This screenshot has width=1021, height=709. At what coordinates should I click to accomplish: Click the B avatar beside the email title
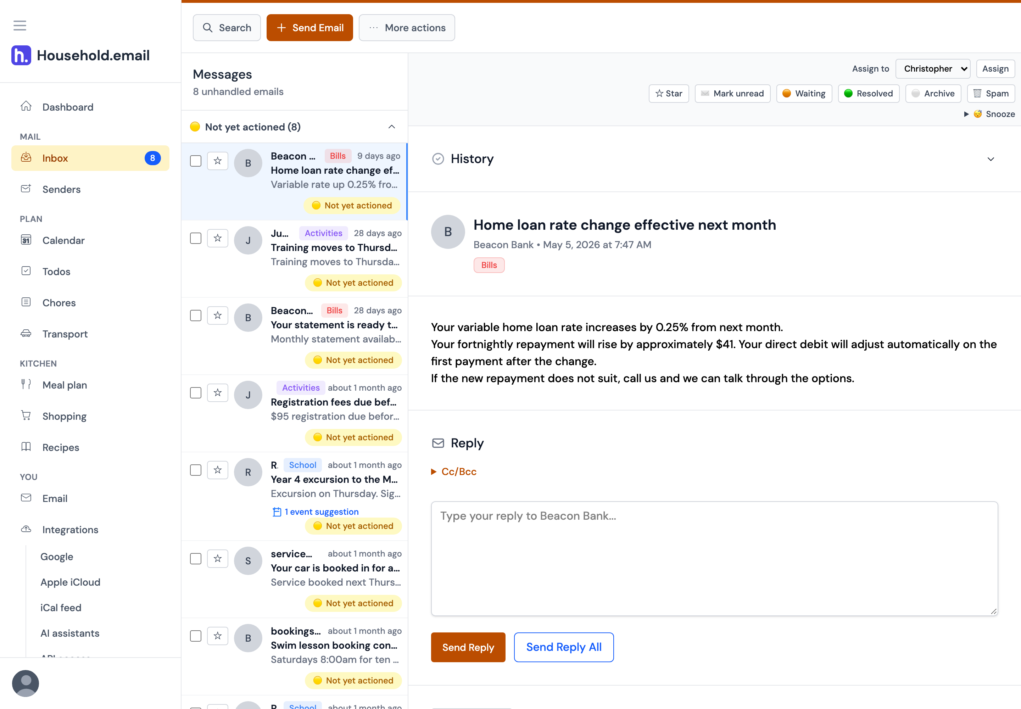[448, 231]
